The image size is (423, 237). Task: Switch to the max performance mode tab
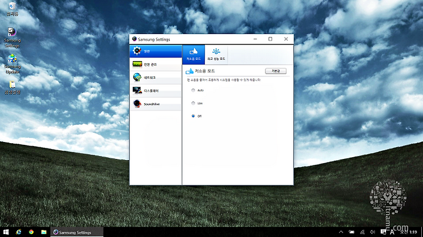coord(216,55)
